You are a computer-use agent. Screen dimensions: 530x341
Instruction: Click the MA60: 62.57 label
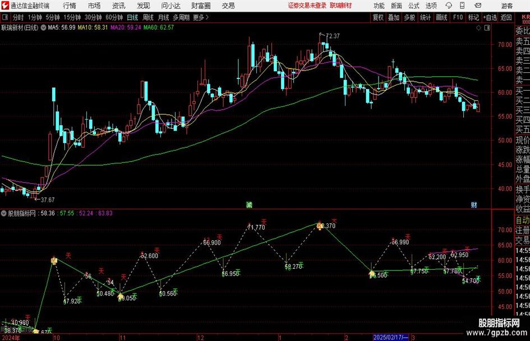tap(159, 27)
